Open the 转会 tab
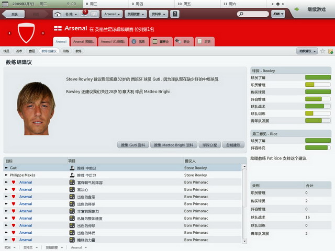This screenshot has height=251, width=335. coord(183,41)
